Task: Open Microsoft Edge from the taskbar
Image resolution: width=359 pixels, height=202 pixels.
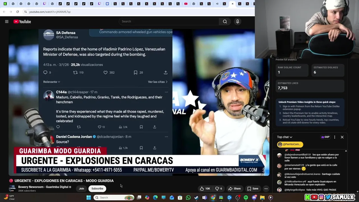Action: [x=155, y=198]
